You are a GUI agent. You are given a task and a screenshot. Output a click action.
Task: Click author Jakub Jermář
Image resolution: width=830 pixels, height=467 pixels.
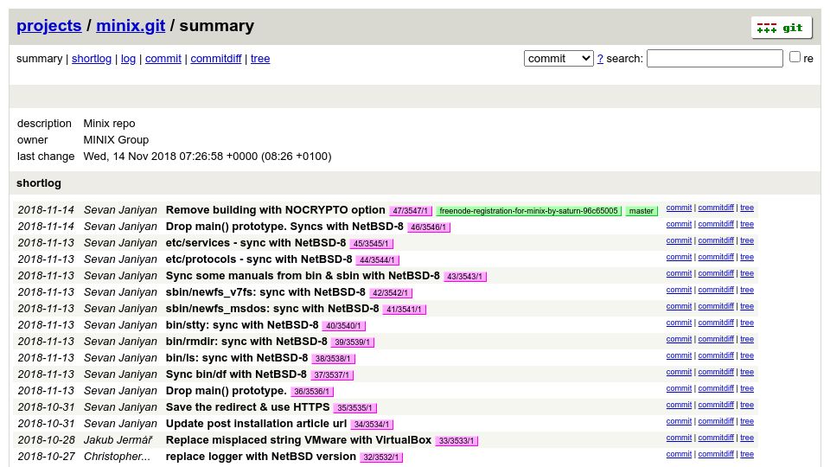(118, 440)
